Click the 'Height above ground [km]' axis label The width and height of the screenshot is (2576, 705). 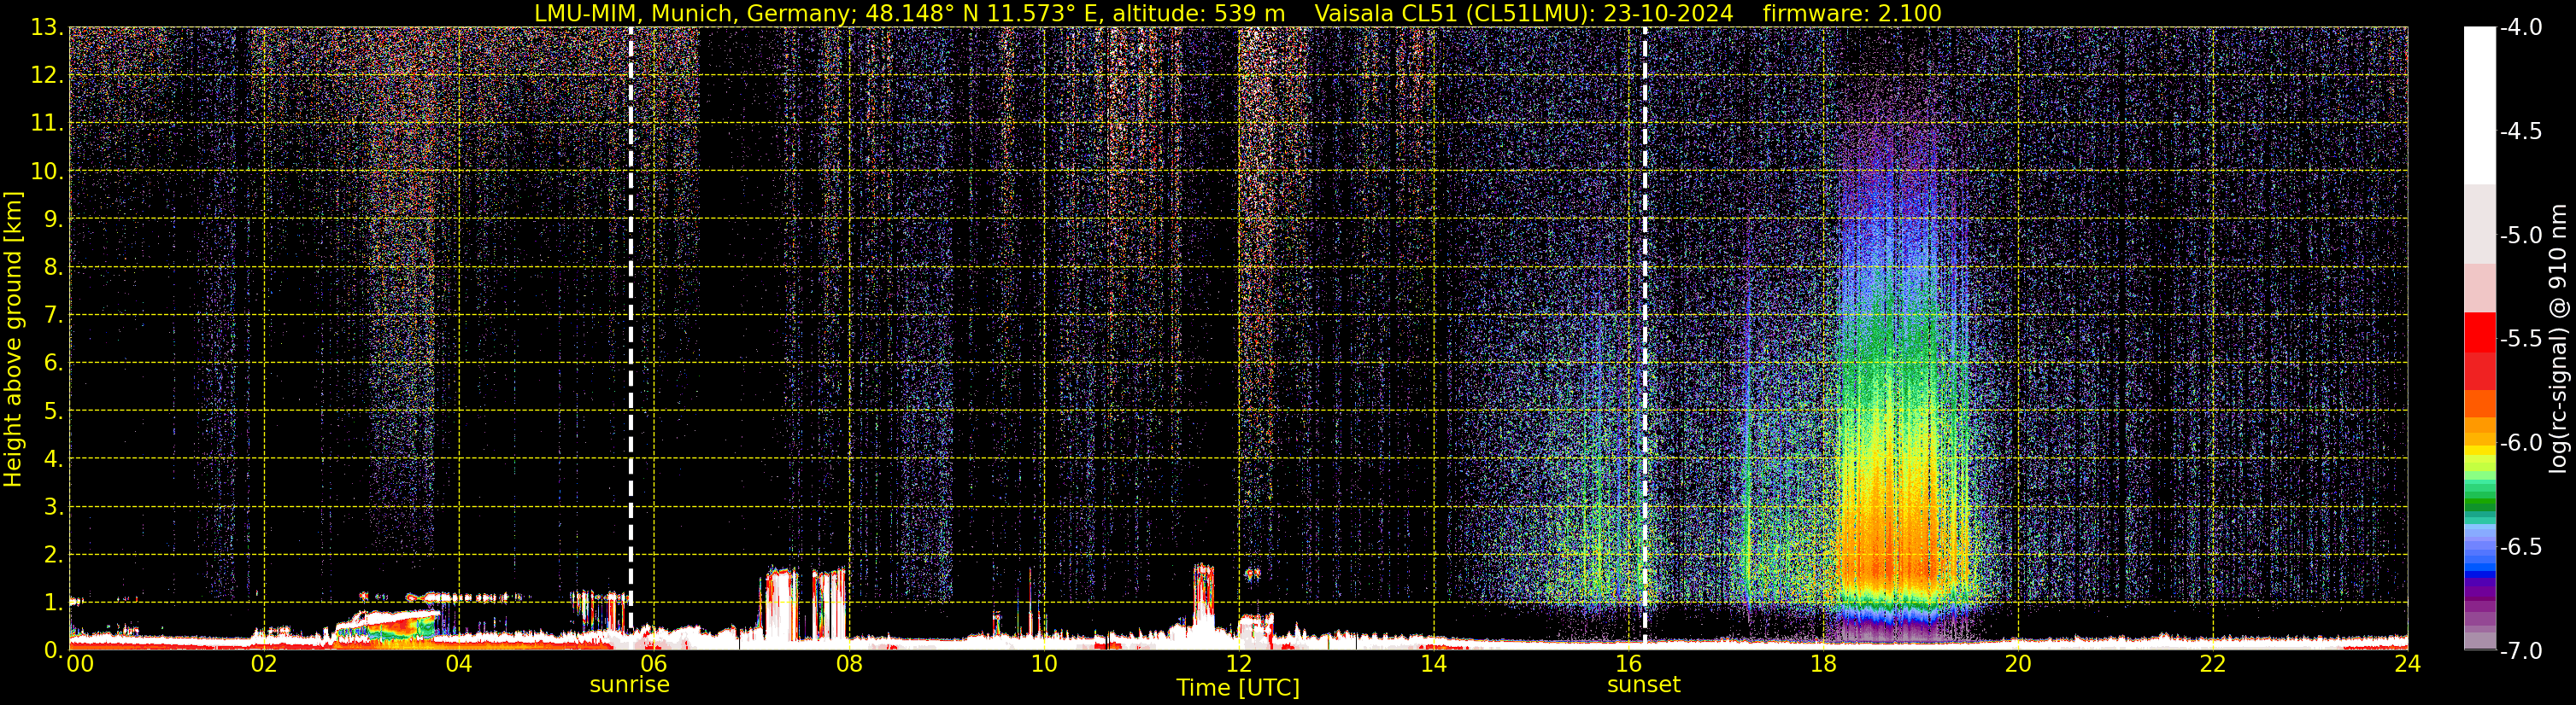13,340
